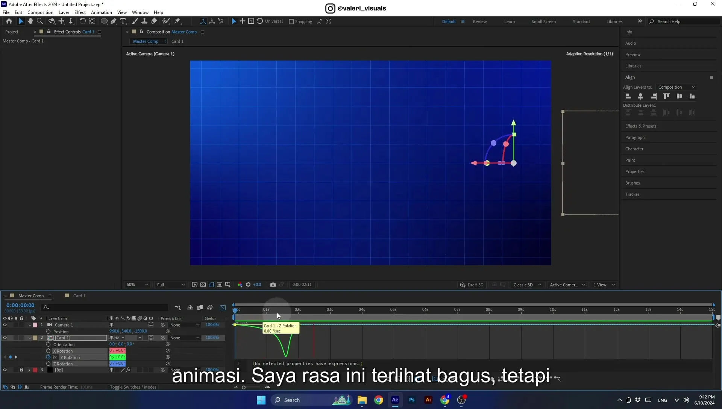722x409 pixels.
Task: Enable Motion Blur for timeline layers
Action: [210, 308]
